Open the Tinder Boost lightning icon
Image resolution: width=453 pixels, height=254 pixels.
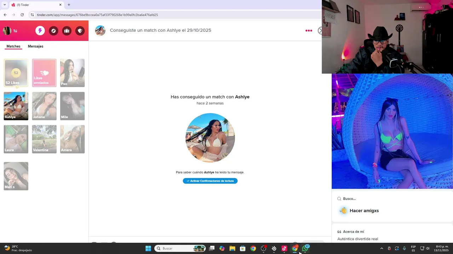point(40,31)
